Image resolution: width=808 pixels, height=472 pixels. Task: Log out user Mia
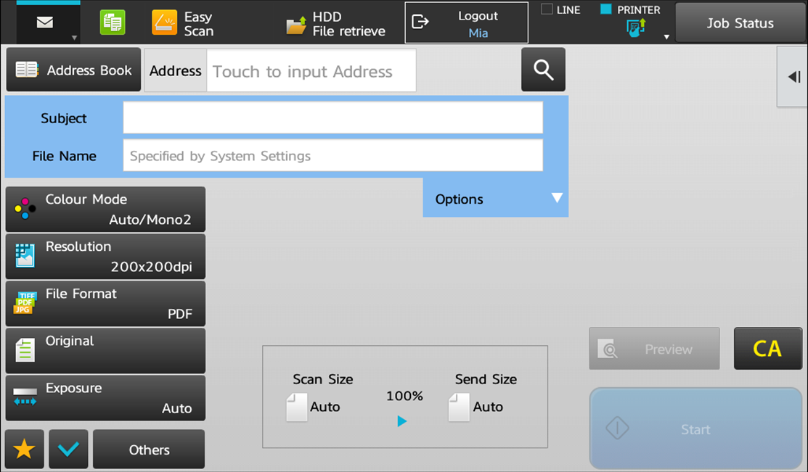pos(466,23)
